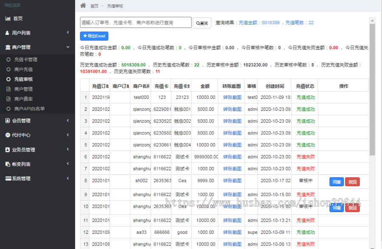Expand the 会员管理 menu chevron
The width and height of the screenshot is (382, 249).
coord(68,120)
